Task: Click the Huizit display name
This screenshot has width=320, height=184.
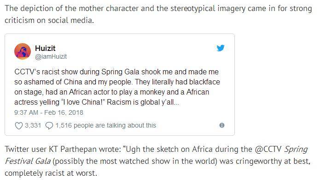Action: (45, 48)
